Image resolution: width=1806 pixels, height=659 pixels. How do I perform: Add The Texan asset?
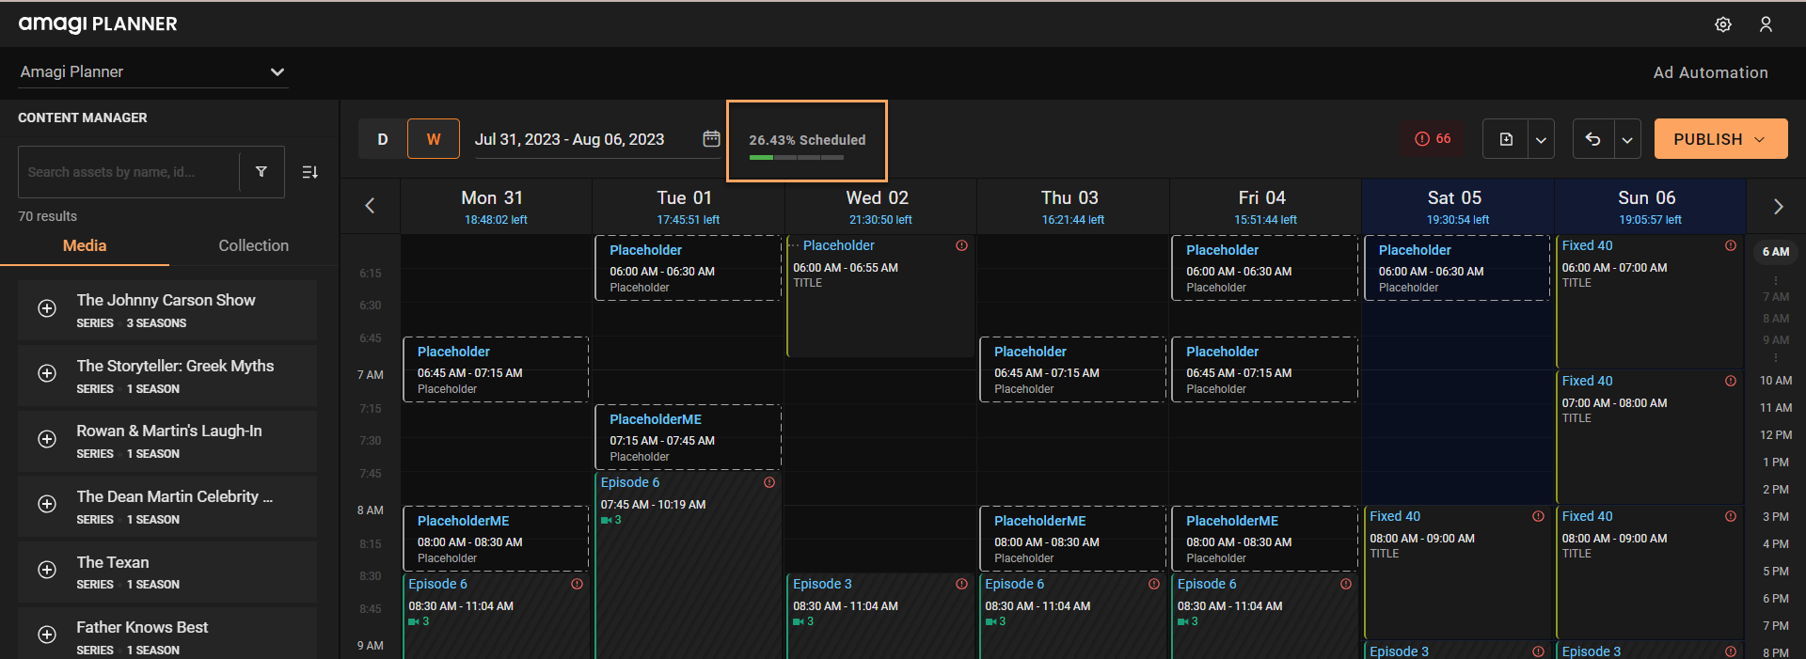[47, 570]
